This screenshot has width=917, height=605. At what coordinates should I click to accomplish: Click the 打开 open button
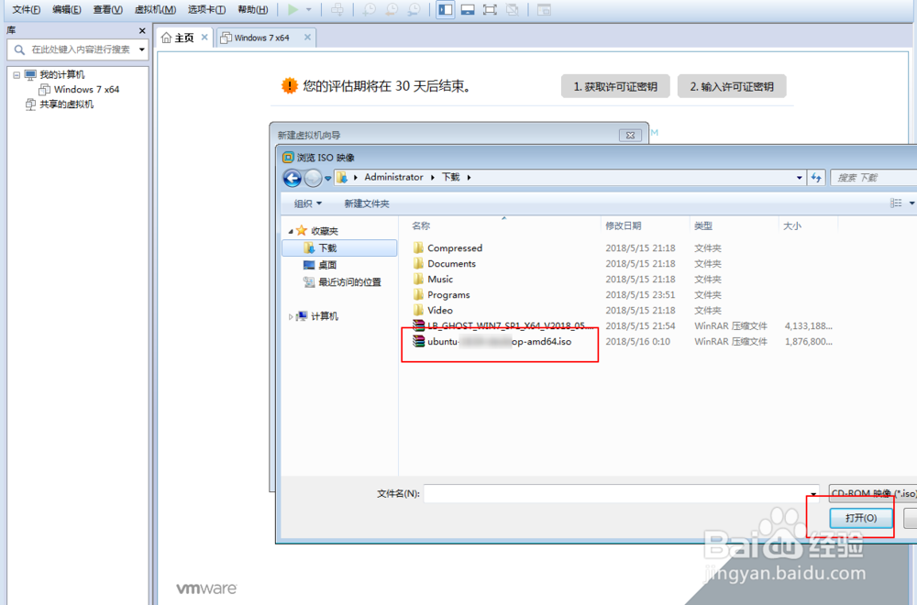click(860, 517)
